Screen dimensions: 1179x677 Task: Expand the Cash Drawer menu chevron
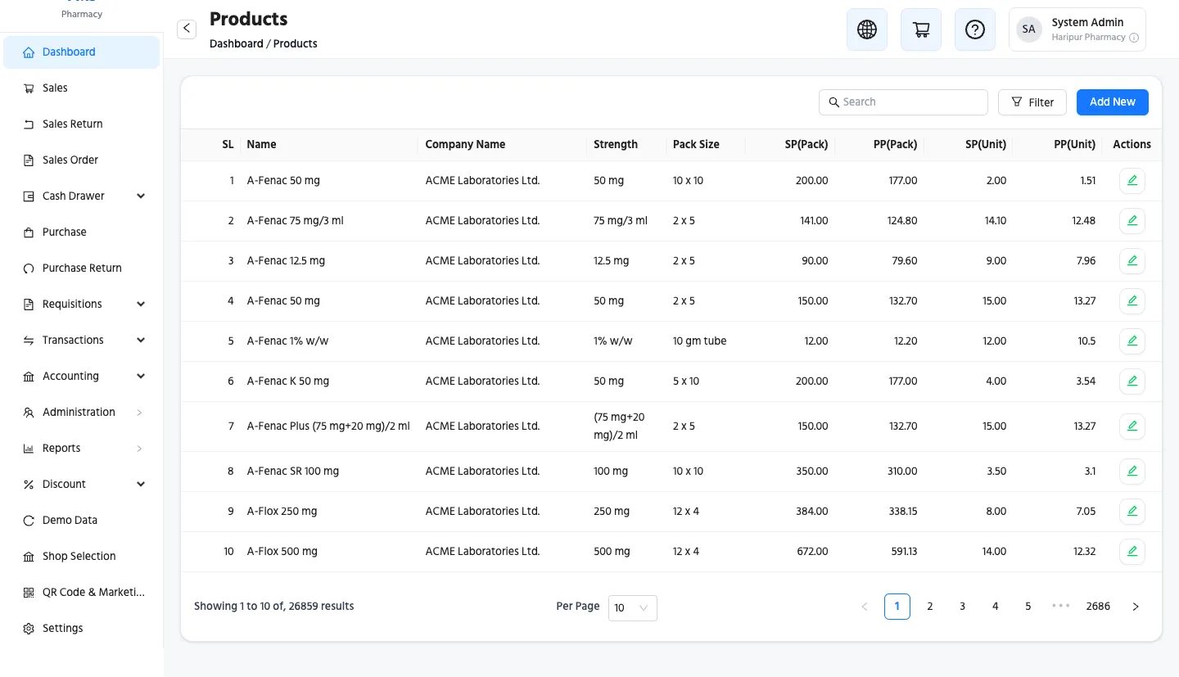[141, 196]
